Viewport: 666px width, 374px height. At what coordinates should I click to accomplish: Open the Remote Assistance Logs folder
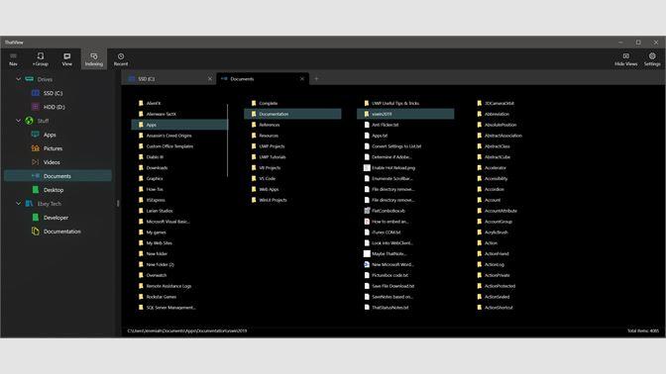[179, 286]
